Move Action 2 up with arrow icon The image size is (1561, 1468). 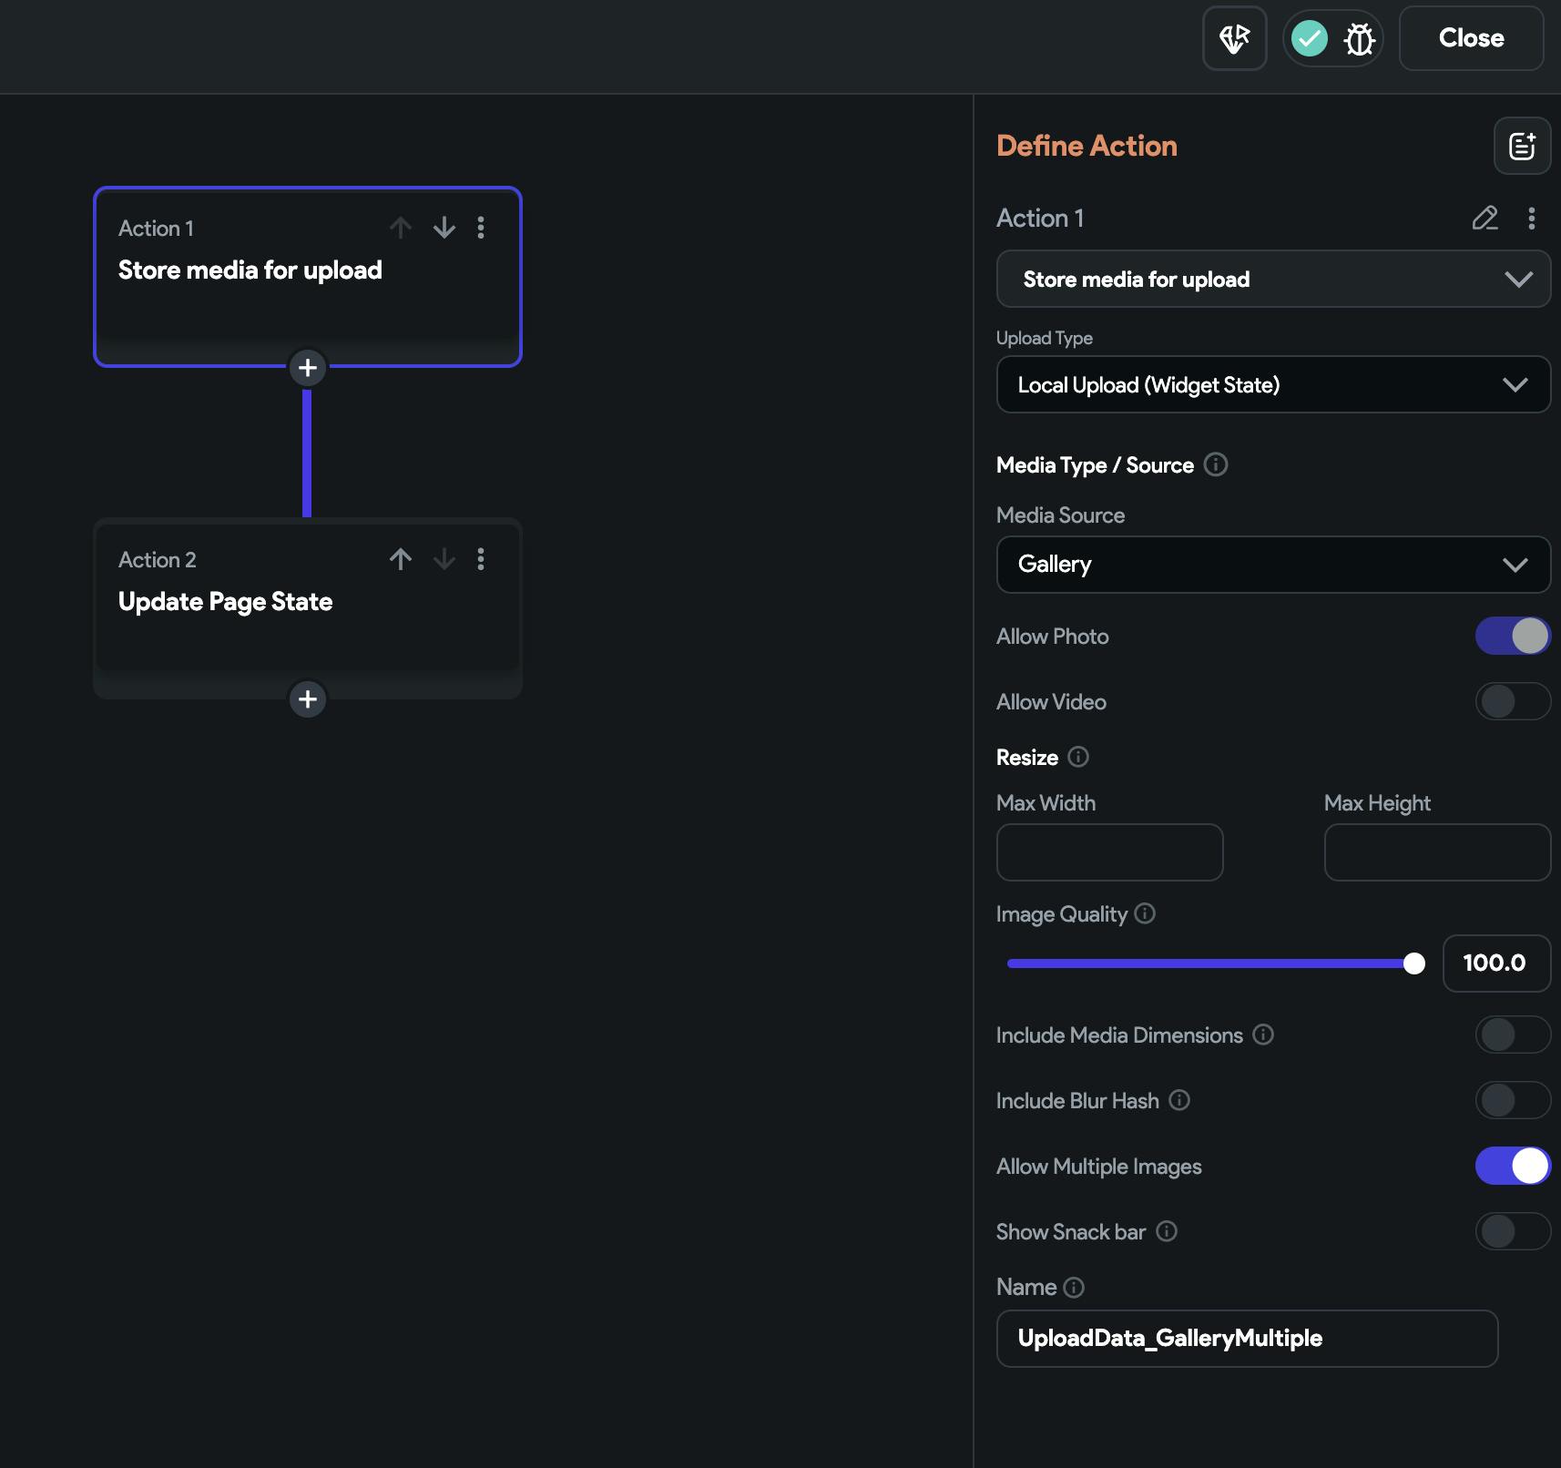click(401, 559)
